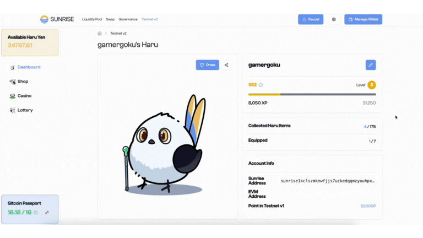The image size is (423, 238).
Task: Click the home breadcrumb icon
Action: coord(100,34)
